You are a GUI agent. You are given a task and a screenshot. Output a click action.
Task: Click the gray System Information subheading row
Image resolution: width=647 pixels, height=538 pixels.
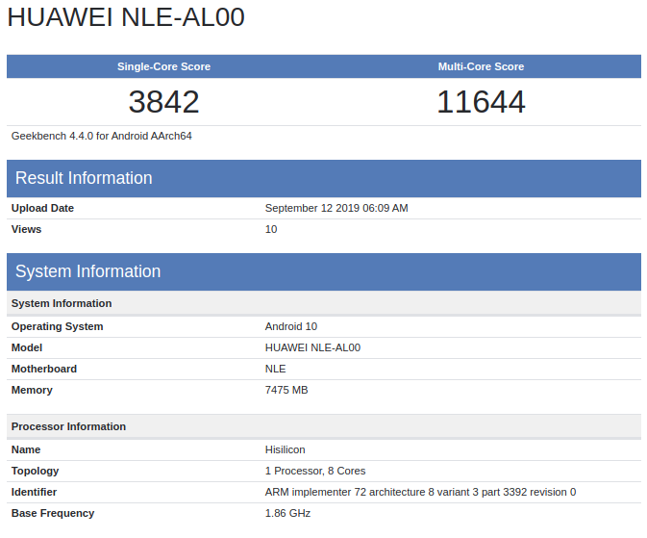click(x=324, y=303)
